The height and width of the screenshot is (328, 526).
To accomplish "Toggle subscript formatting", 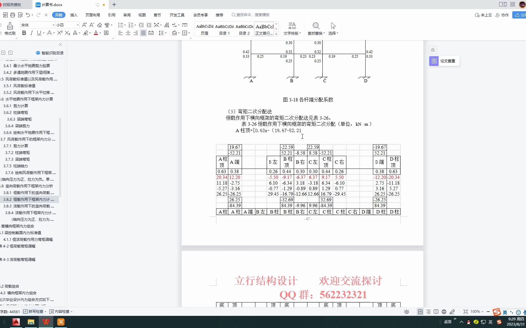I will click(x=68, y=33).
